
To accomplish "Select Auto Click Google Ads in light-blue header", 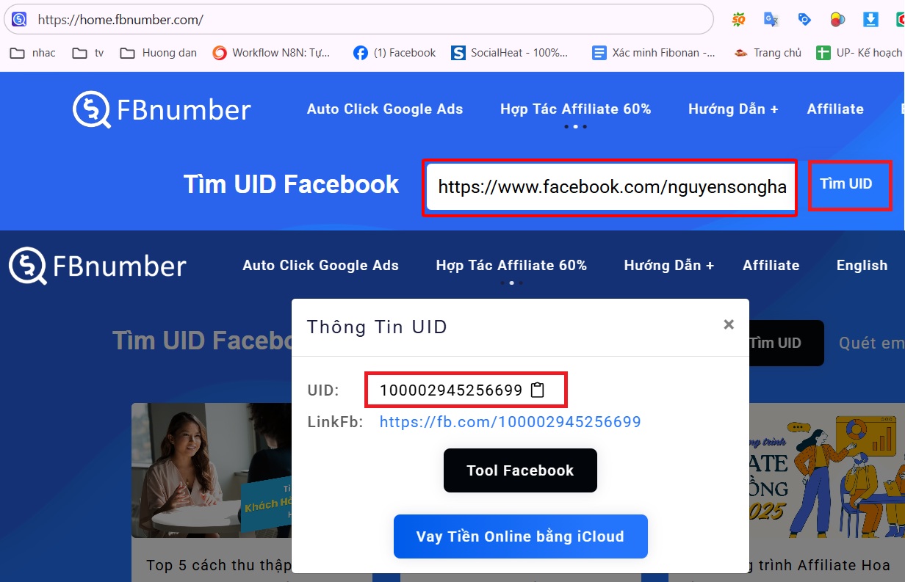I will coord(385,109).
